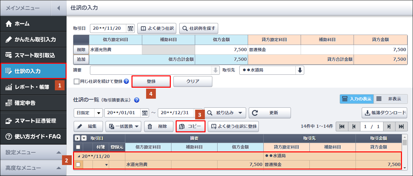Toggle select-all checkbox in list header
This screenshot has height=176, width=413.
pyautogui.click(x=78, y=147)
